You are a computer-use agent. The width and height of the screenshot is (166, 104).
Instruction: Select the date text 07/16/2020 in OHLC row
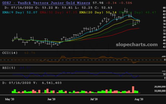[22, 8]
